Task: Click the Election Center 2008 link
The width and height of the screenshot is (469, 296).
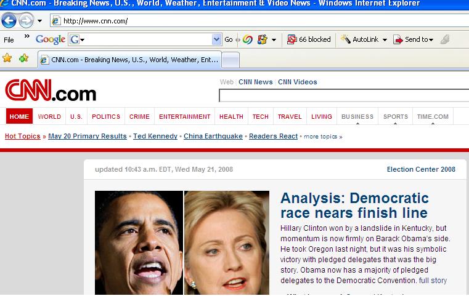Action: 421,169
